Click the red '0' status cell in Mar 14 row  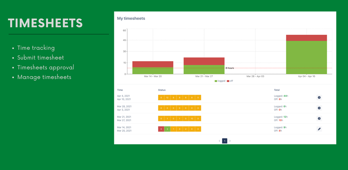pyautogui.click(x=161, y=129)
